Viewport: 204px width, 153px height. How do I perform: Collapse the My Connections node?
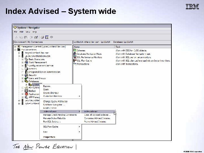point(15,50)
